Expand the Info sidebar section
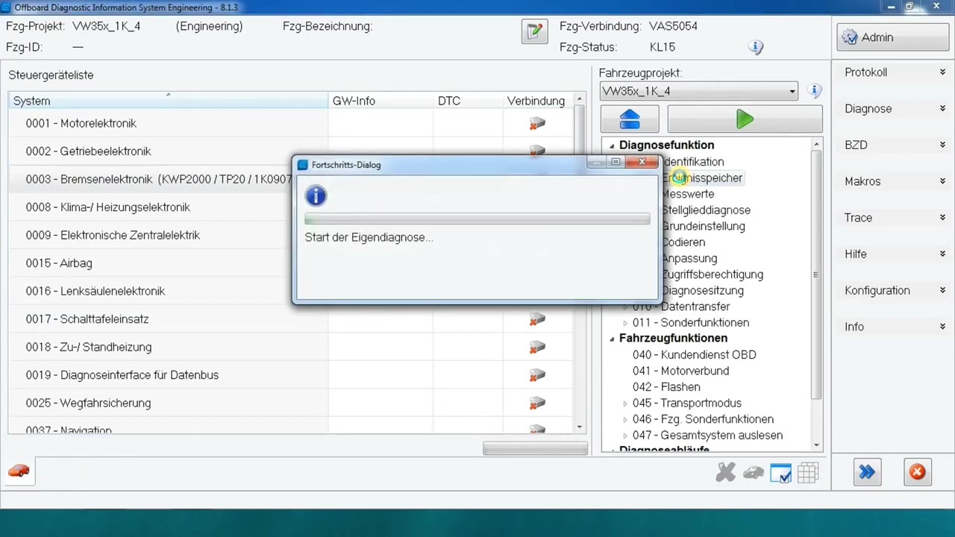Viewport: 955px width, 537px height. 894,327
